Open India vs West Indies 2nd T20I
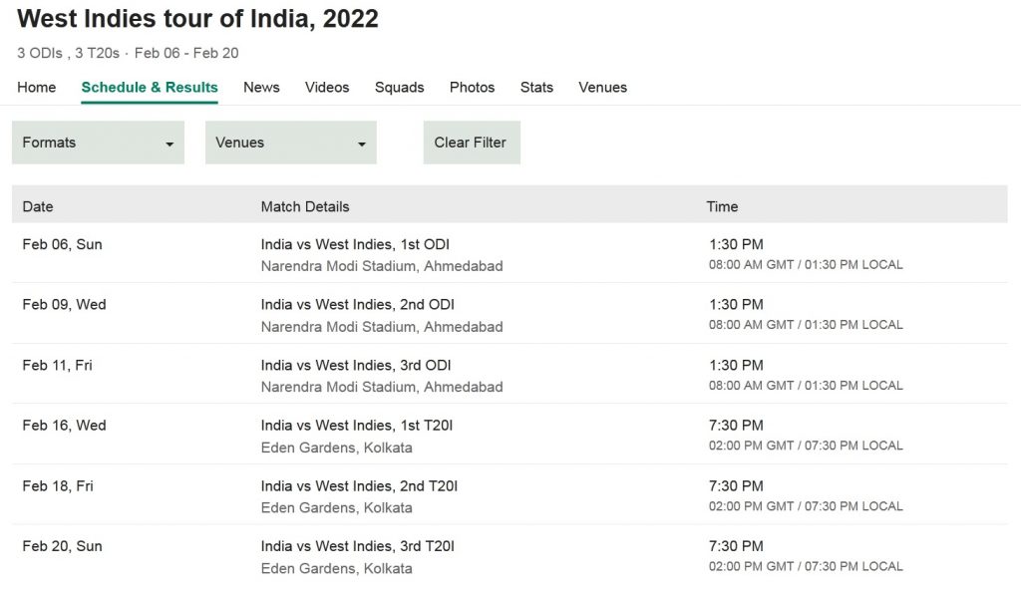 [x=359, y=486]
